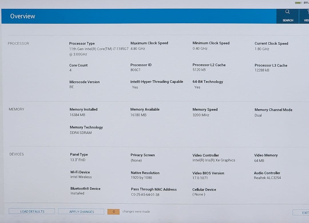Image resolution: width=309 pixels, height=223 pixels.
Task: Click the DEVICES section label
Action: point(17,154)
